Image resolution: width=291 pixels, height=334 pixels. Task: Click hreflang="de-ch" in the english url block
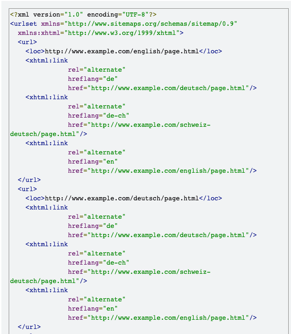coord(99,116)
